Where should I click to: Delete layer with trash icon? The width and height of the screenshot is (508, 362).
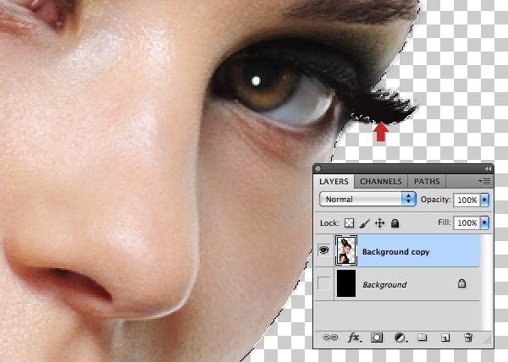click(468, 337)
